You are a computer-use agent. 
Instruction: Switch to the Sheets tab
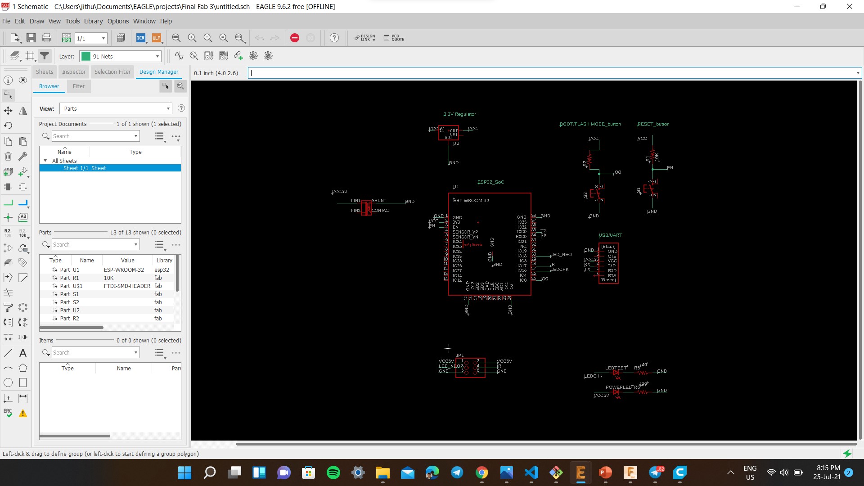coord(45,72)
